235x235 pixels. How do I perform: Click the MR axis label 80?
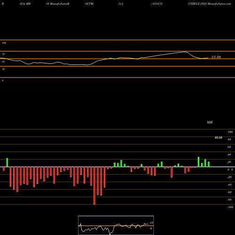(x=229, y=140)
